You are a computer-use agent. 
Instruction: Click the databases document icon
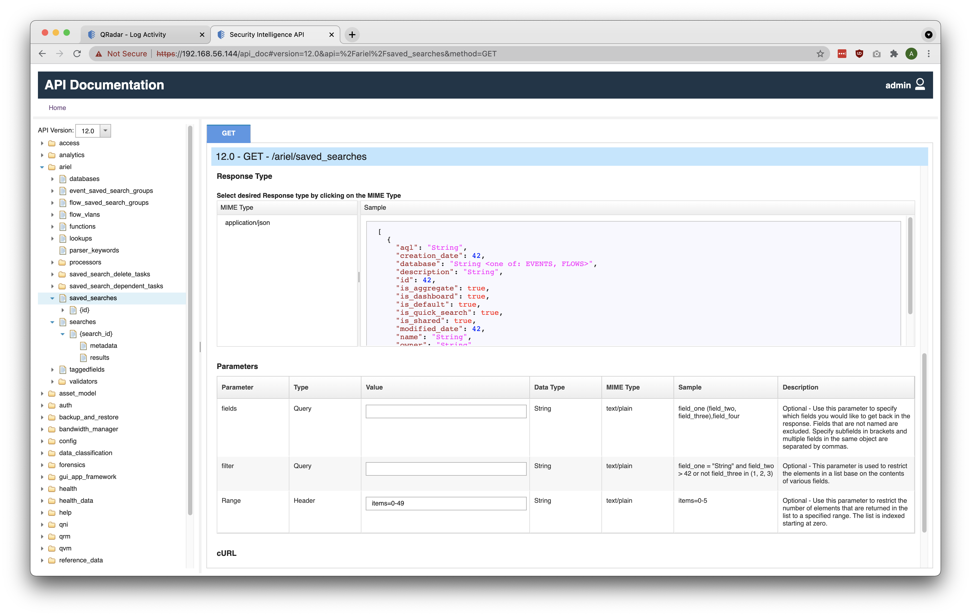click(63, 179)
